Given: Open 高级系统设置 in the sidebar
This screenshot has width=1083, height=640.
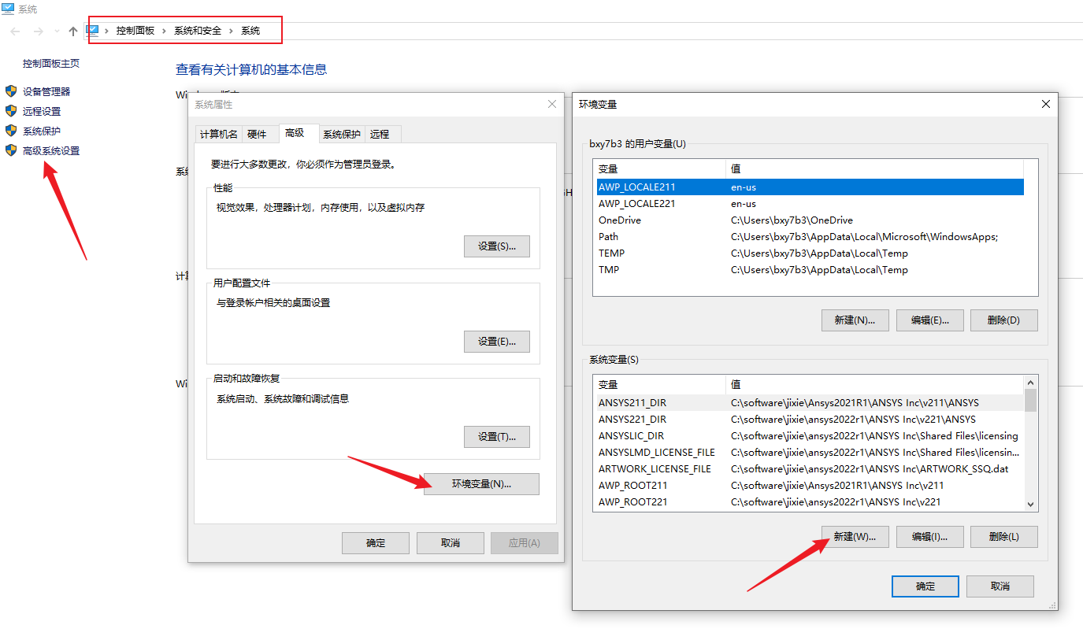Looking at the screenshot, I should 51,151.
